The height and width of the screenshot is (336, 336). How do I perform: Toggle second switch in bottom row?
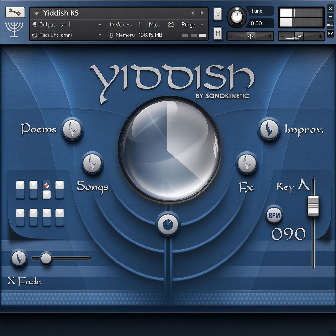(33, 218)
